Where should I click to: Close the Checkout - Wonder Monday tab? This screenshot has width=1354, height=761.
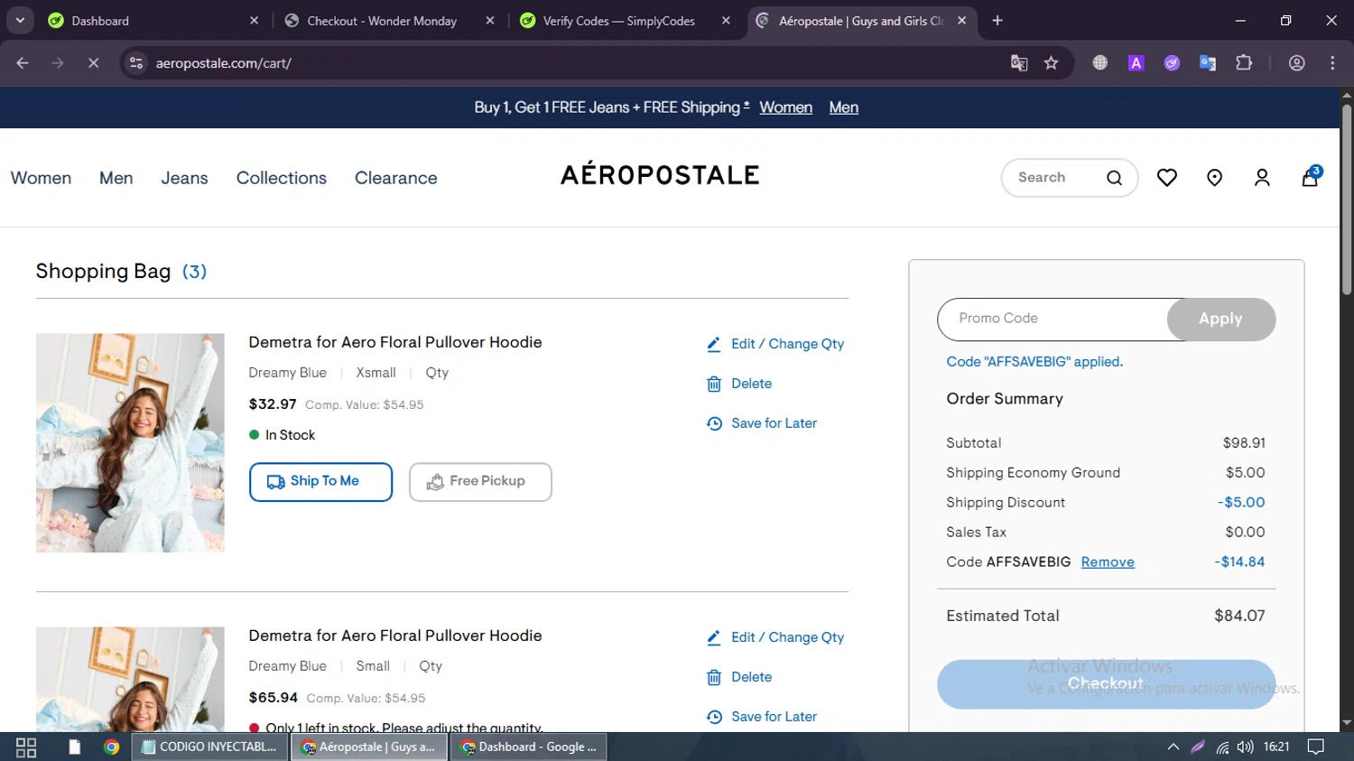point(490,21)
